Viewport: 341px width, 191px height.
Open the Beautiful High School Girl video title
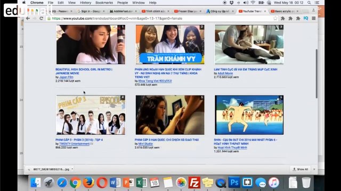(x=84, y=71)
